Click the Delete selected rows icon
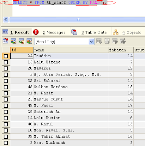This screenshot has width=145, height=146. [115, 41]
